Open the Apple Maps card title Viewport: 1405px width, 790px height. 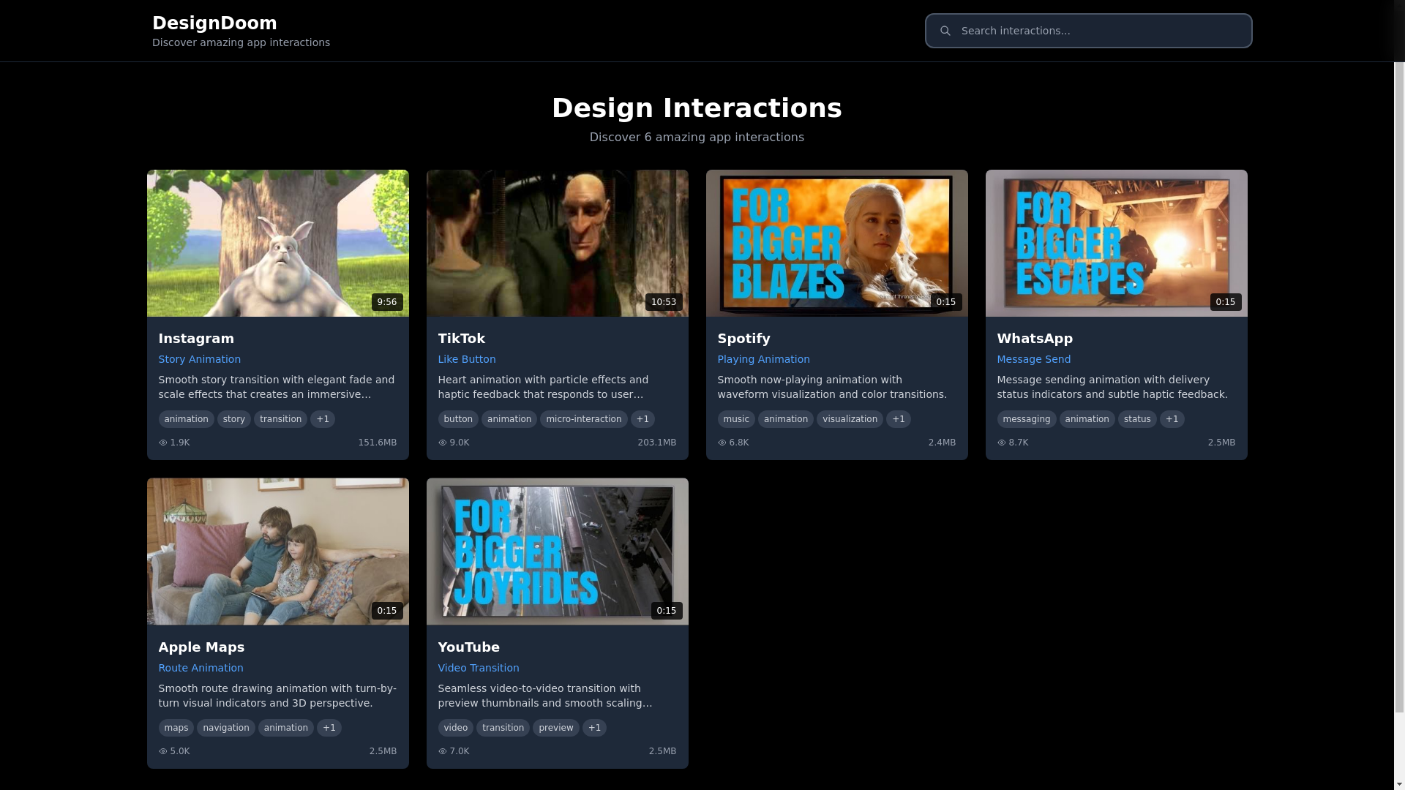(201, 647)
